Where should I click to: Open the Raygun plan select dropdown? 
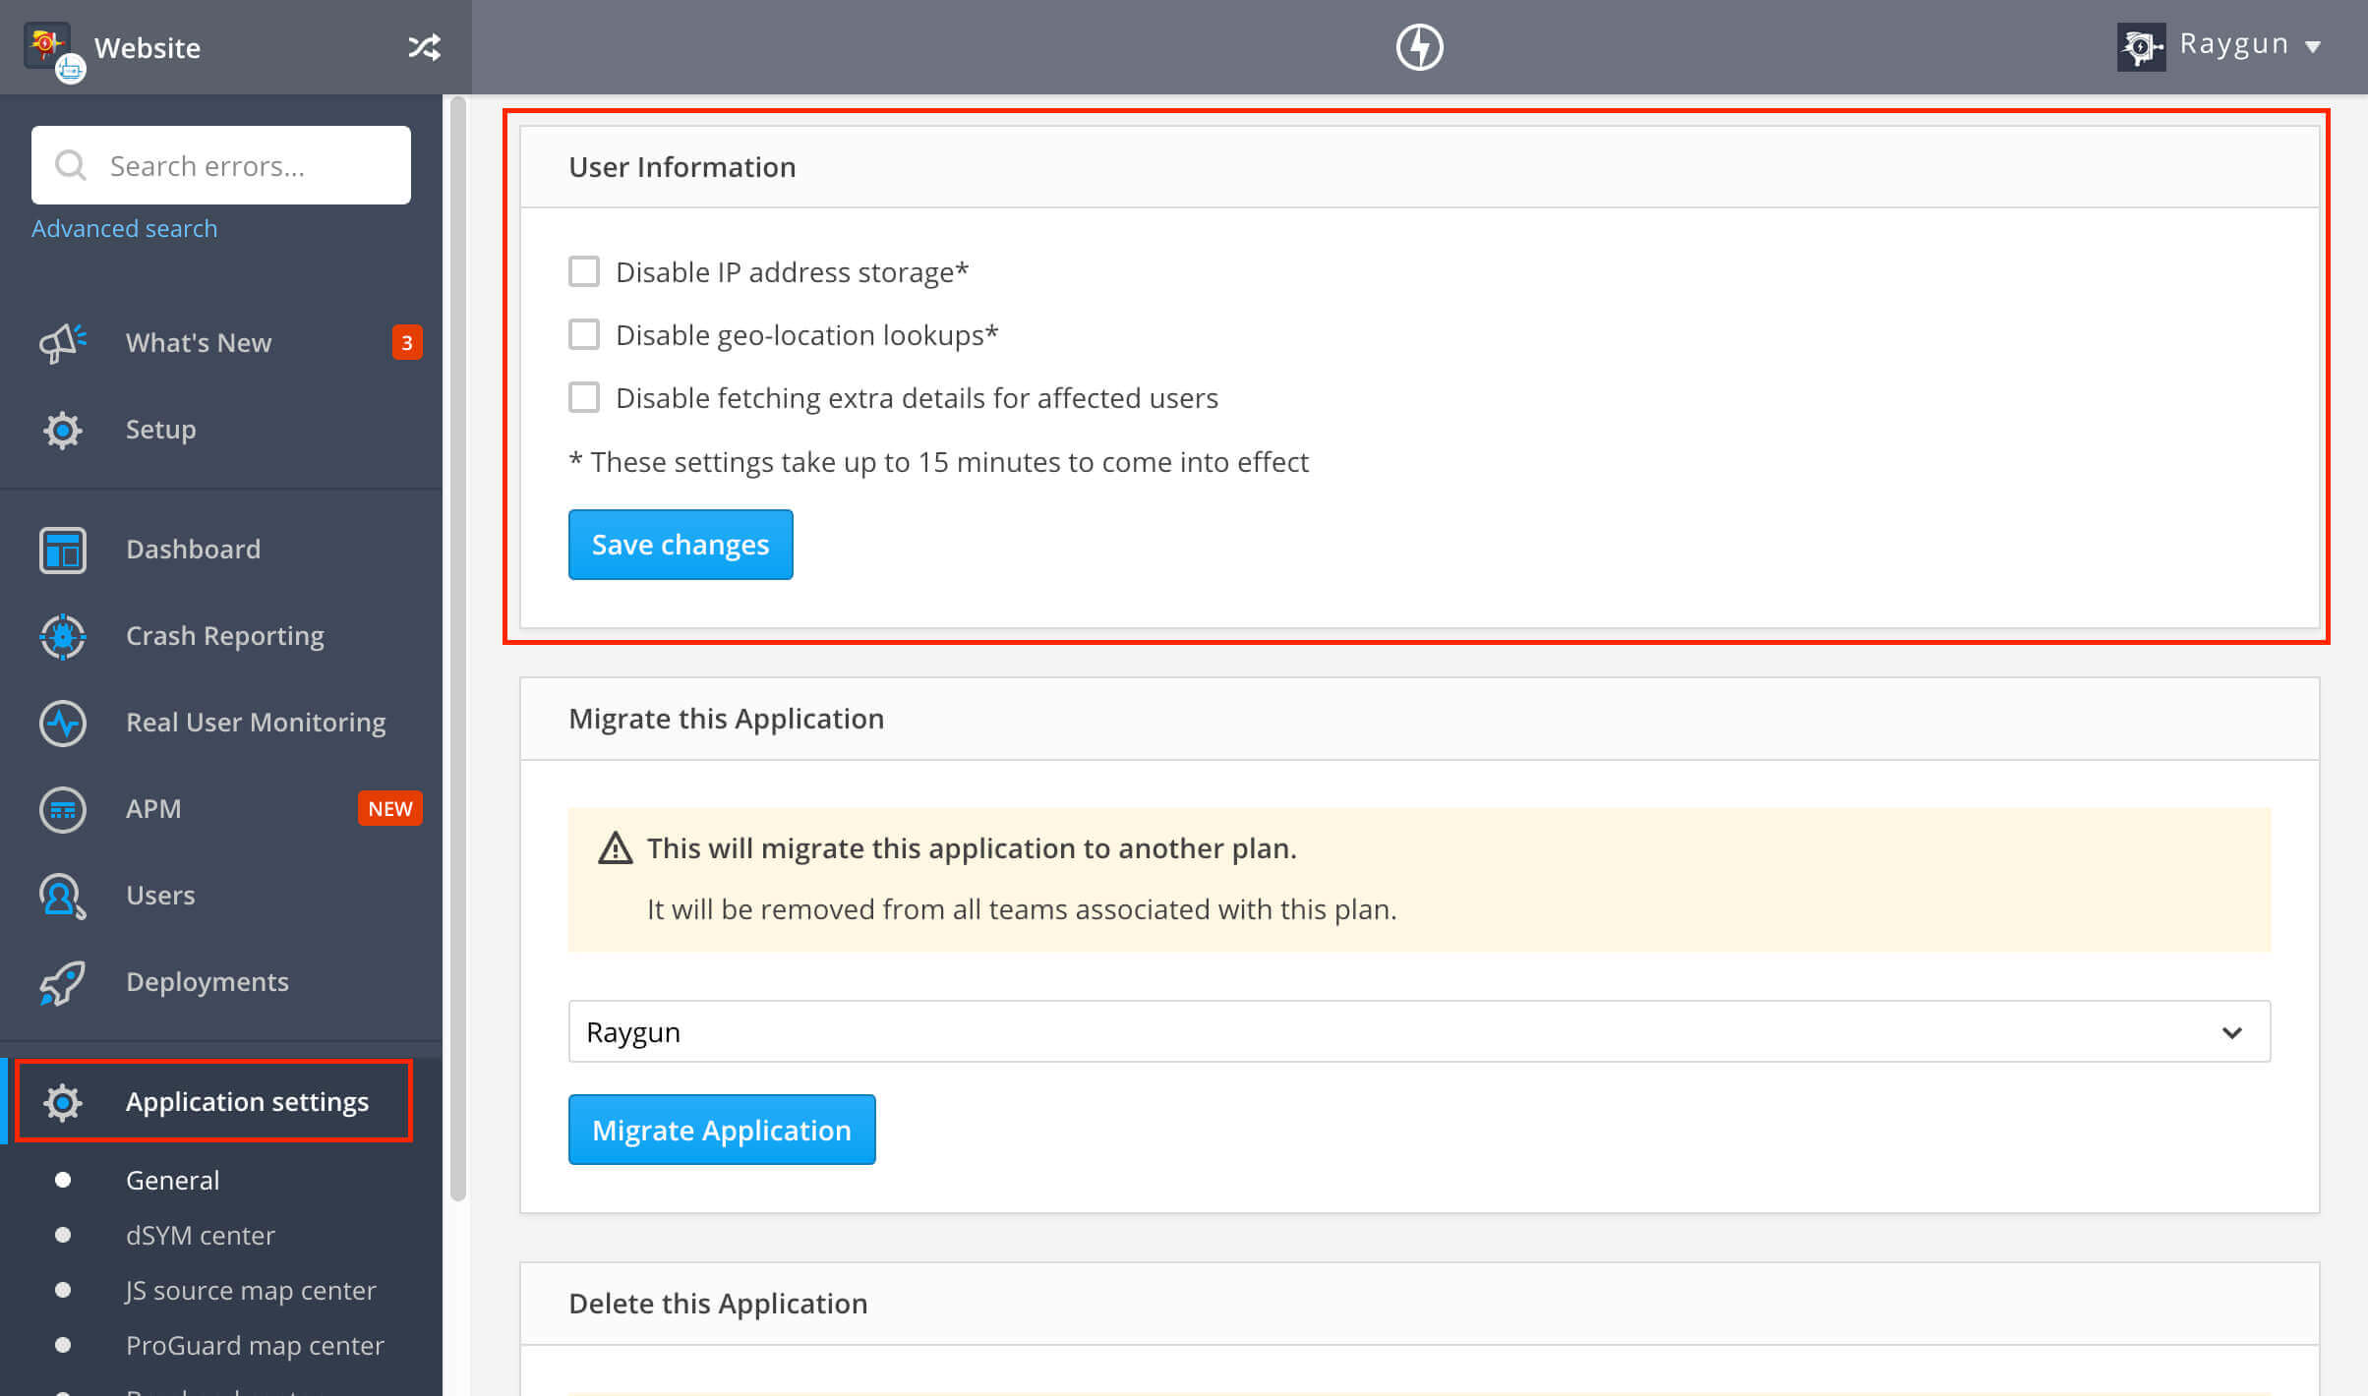(x=1419, y=1031)
